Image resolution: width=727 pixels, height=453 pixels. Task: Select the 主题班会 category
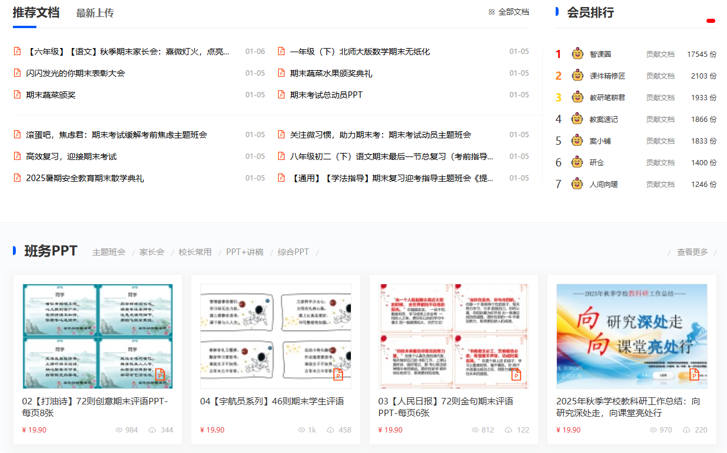coord(109,251)
